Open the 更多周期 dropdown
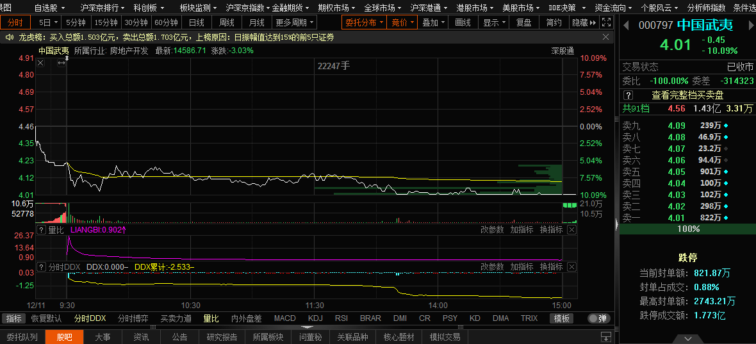 point(295,22)
